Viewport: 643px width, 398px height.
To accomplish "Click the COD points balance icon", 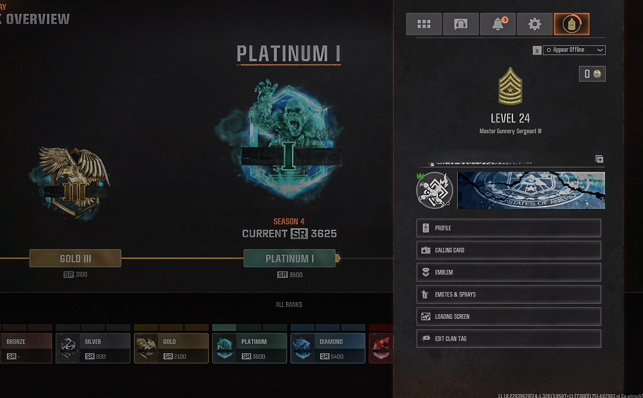I will 592,74.
